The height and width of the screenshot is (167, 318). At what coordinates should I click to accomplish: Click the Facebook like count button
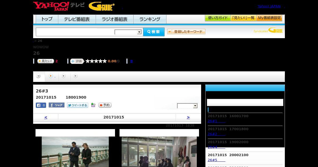click(x=41, y=105)
